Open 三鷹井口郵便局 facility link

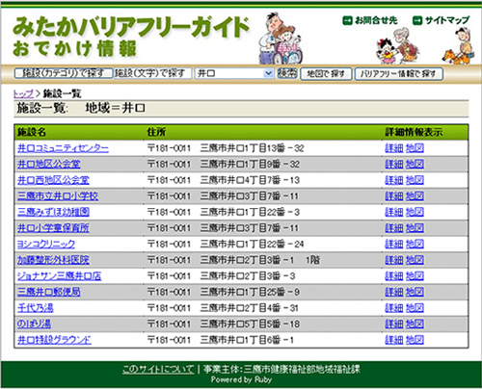point(49,292)
